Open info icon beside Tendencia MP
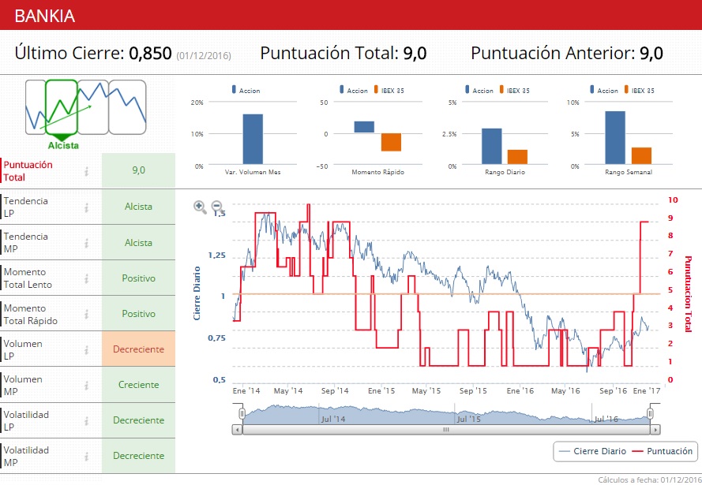The width and height of the screenshot is (702, 485). (86, 243)
